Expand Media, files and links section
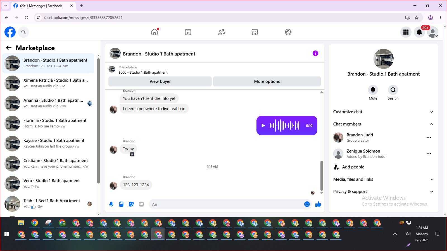The width and height of the screenshot is (447, 251). pyautogui.click(x=383, y=179)
